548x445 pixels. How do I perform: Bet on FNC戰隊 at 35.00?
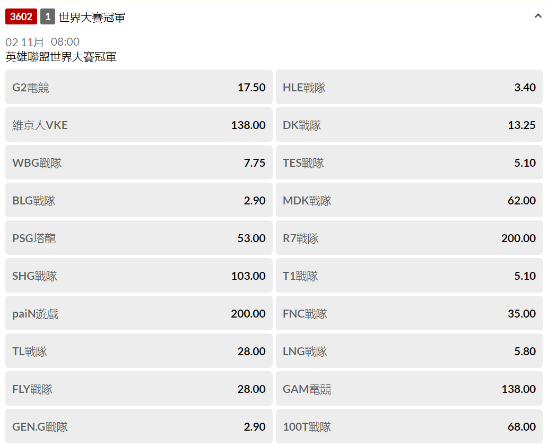(409, 313)
